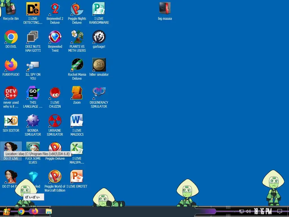Click the taskbar clock showing 10:16 PM
Screen dimensions: 289x217
point(263,211)
